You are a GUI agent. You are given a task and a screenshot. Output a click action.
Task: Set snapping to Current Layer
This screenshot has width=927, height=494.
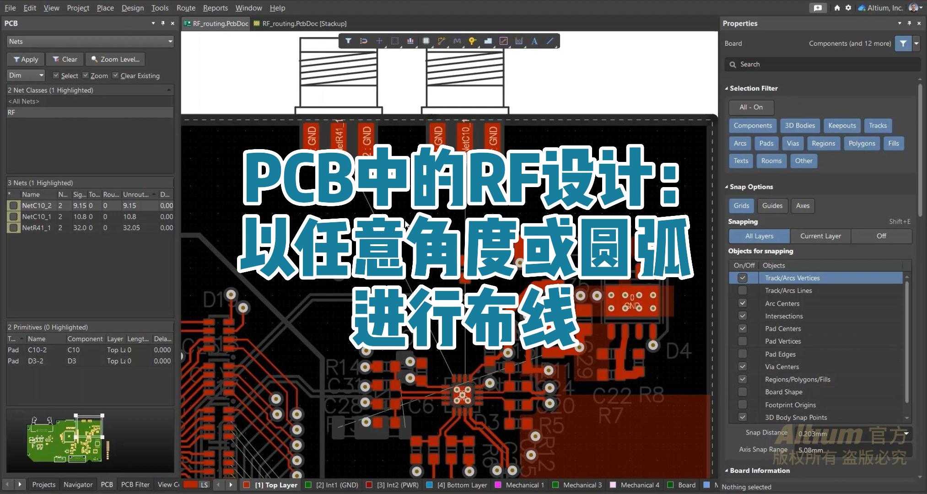tap(820, 236)
